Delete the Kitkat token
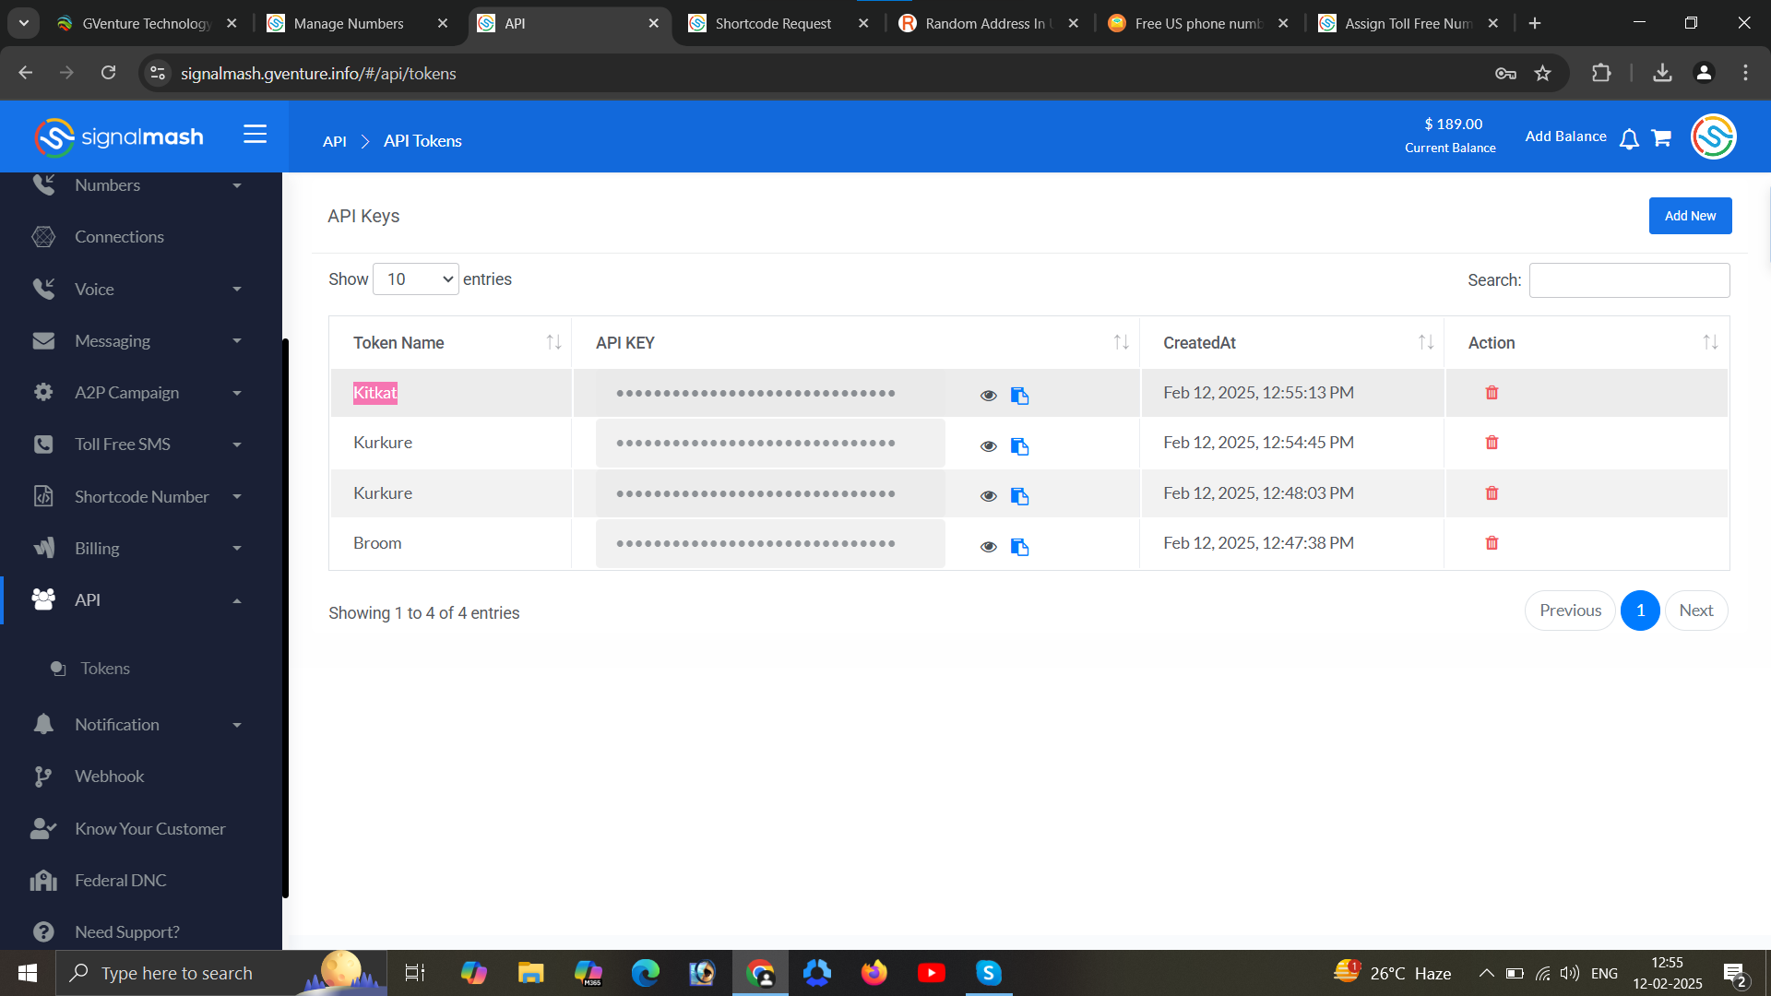Image resolution: width=1771 pixels, height=996 pixels. pos(1492,393)
